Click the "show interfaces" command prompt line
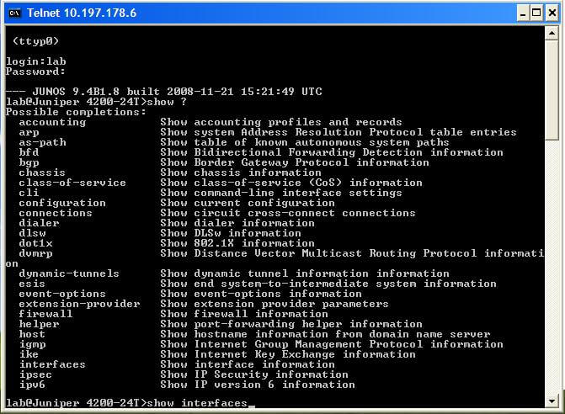565x414 pixels. [x=126, y=403]
